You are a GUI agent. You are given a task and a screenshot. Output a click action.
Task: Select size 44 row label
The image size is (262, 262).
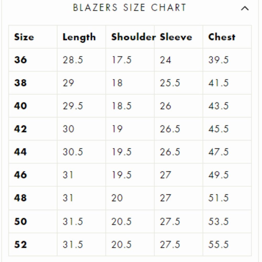tap(20, 152)
